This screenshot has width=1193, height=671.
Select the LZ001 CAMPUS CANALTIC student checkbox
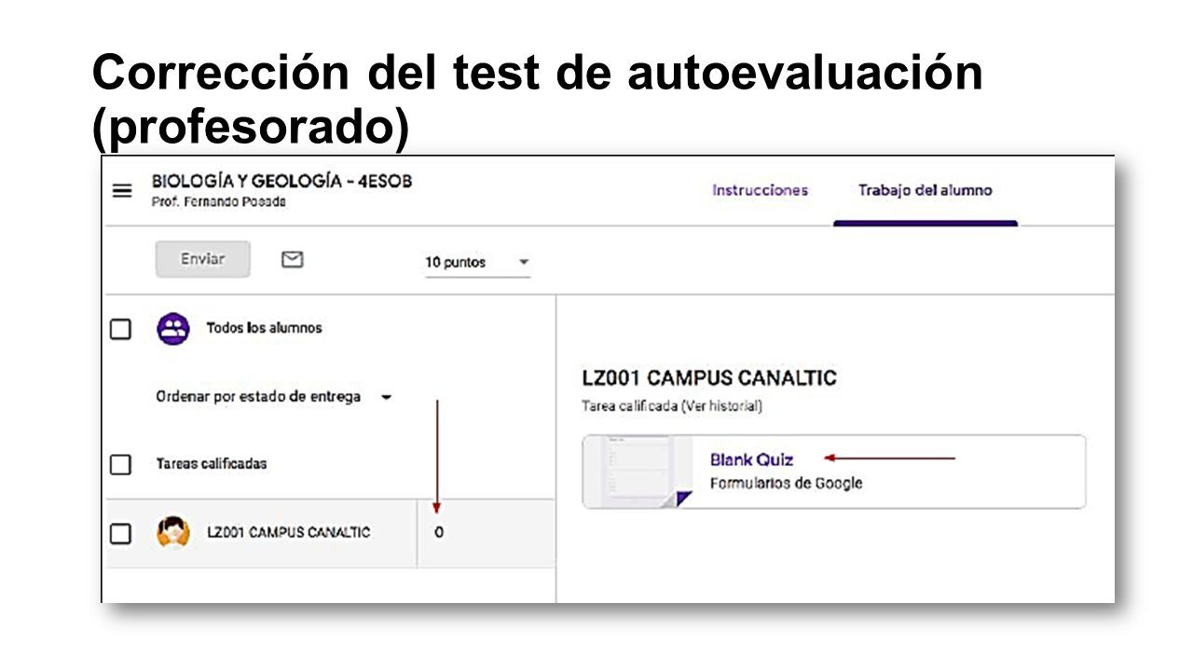(120, 533)
